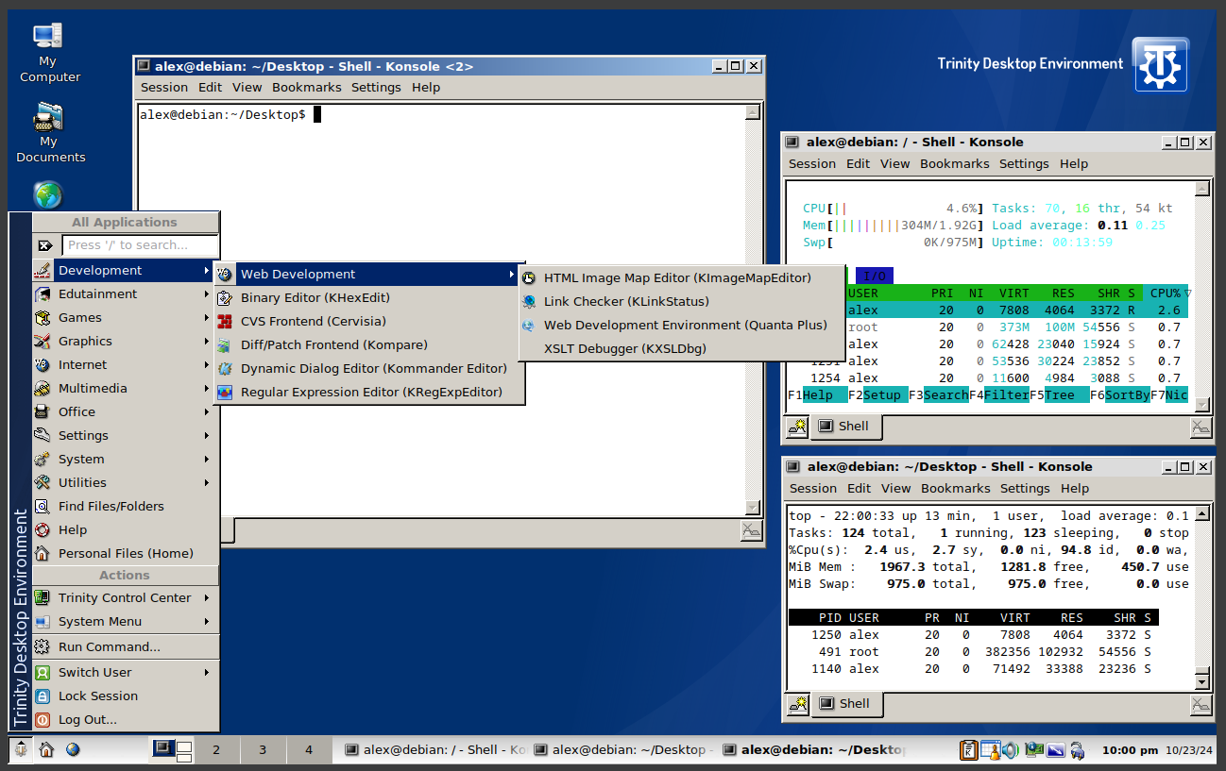Open Link Checker (KLinkStatus)
The height and width of the screenshot is (771, 1226).
coord(625,302)
